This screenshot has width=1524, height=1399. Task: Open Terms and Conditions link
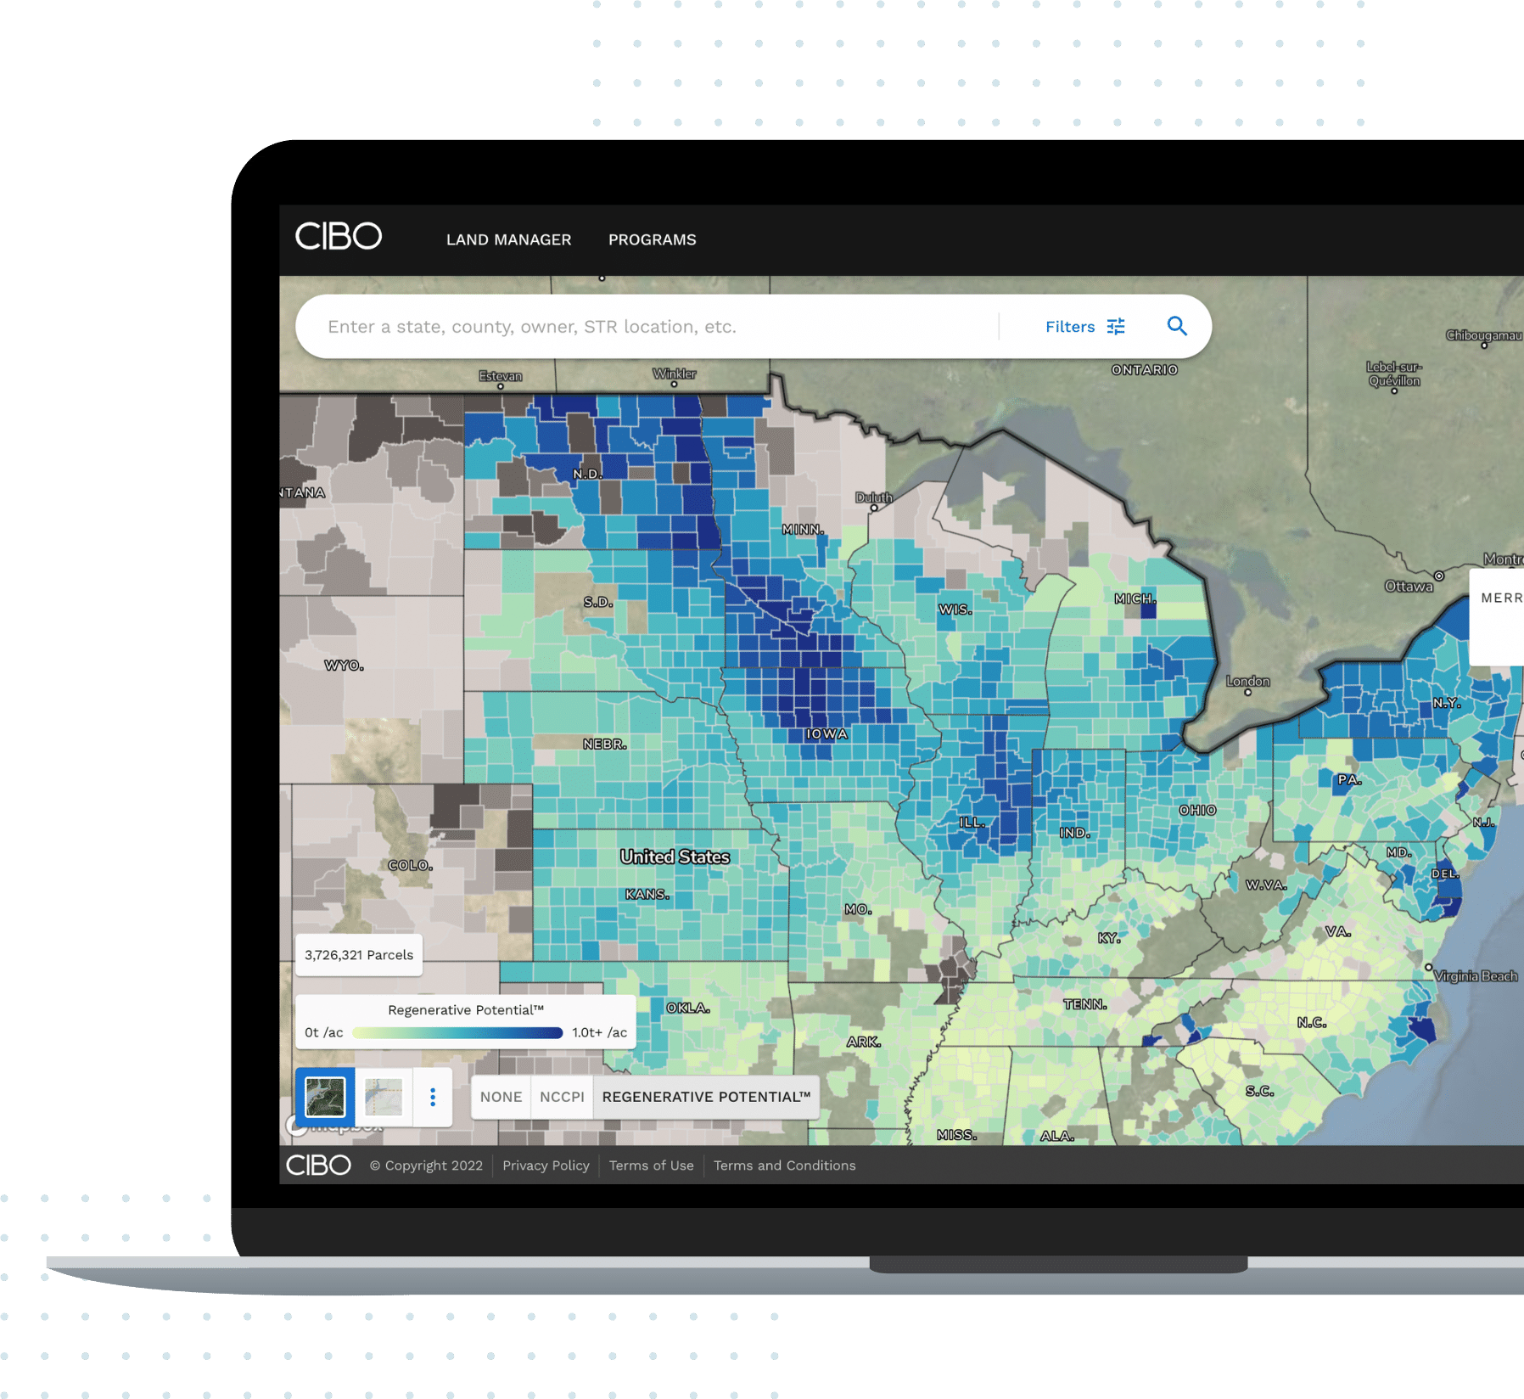[x=784, y=1166]
